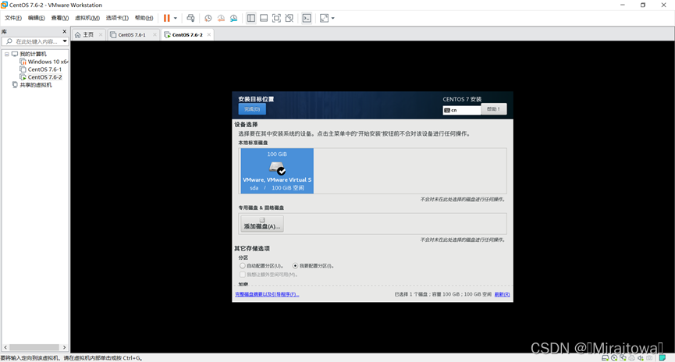Open the 编辑(E) menu
This screenshot has width=675, height=362.
(36, 18)
